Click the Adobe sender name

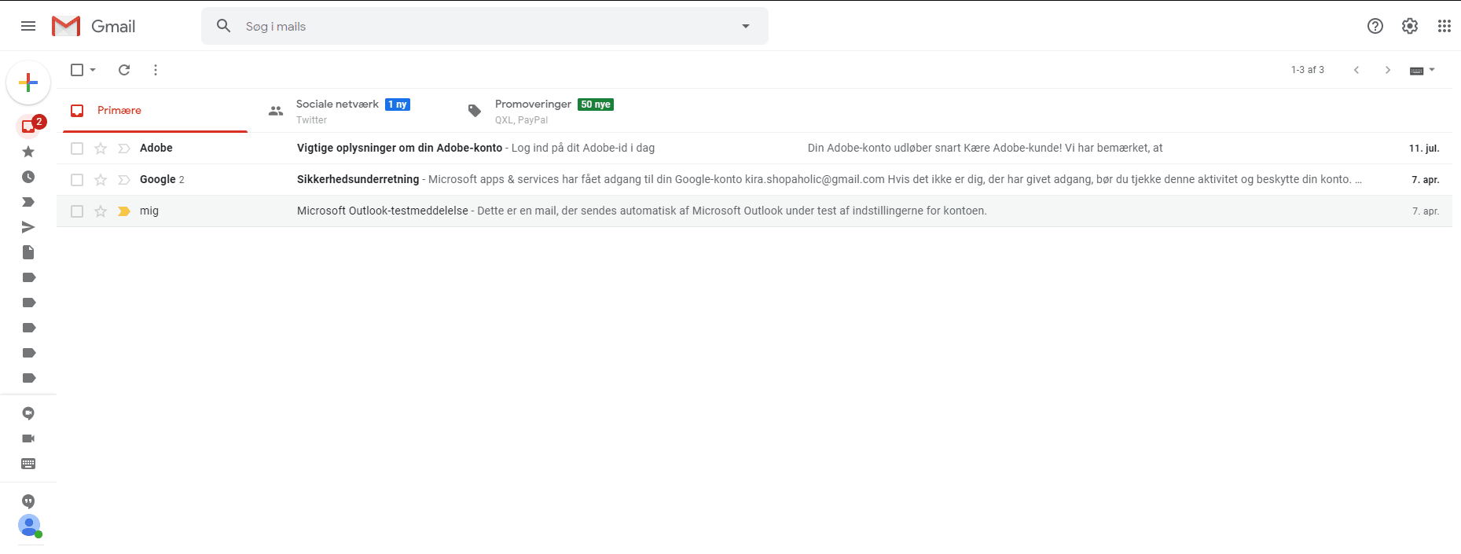pos(156,148)
